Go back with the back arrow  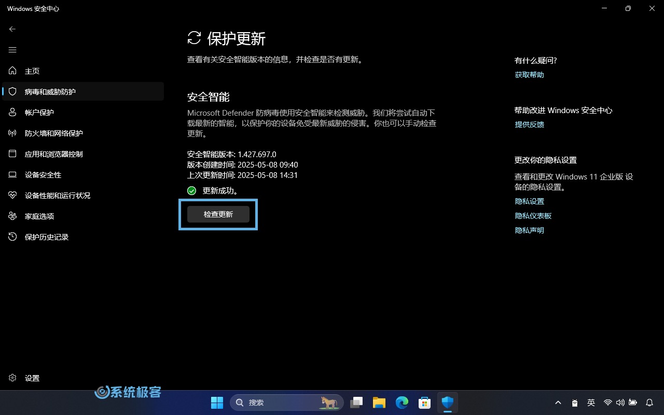point(12,29)
